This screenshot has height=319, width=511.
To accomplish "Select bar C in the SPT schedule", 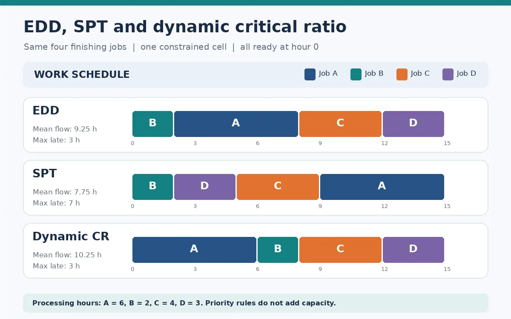I will (x=278, y=187).
